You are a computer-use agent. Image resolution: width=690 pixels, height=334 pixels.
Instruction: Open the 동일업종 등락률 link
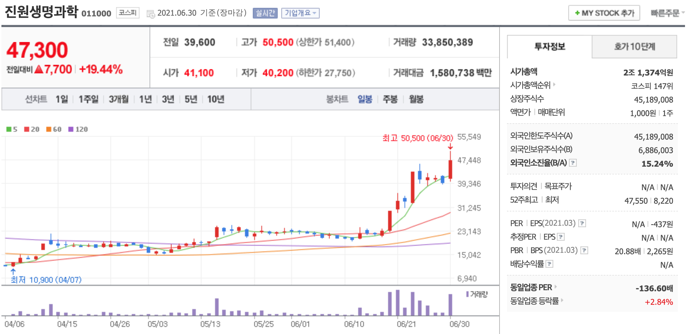coord(534,301)
